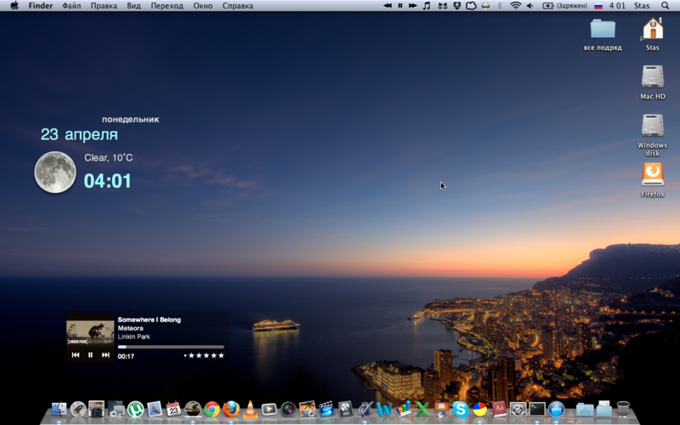Open the Файл menu
Viewport: 680px width, 425px height.
click(71, 6)
